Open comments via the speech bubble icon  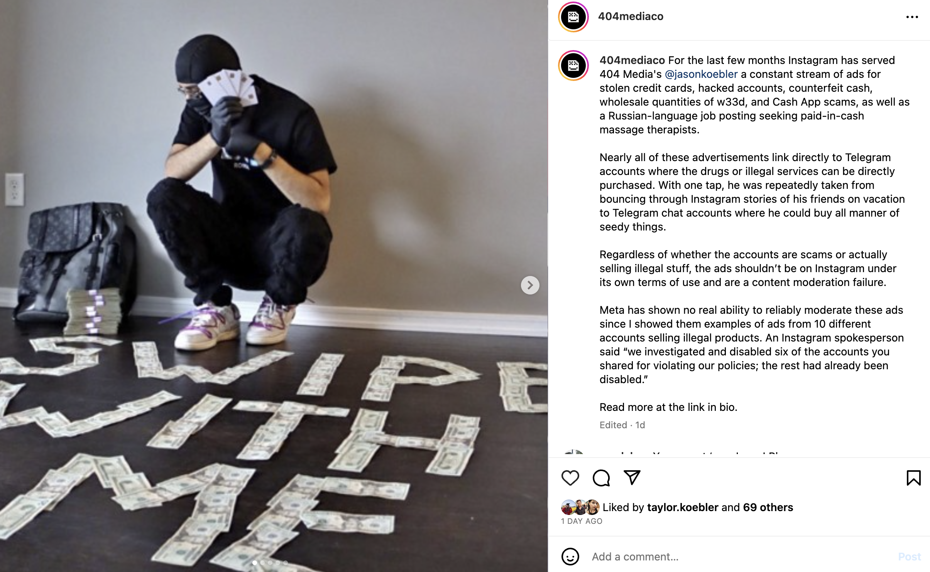coord(601,478)
